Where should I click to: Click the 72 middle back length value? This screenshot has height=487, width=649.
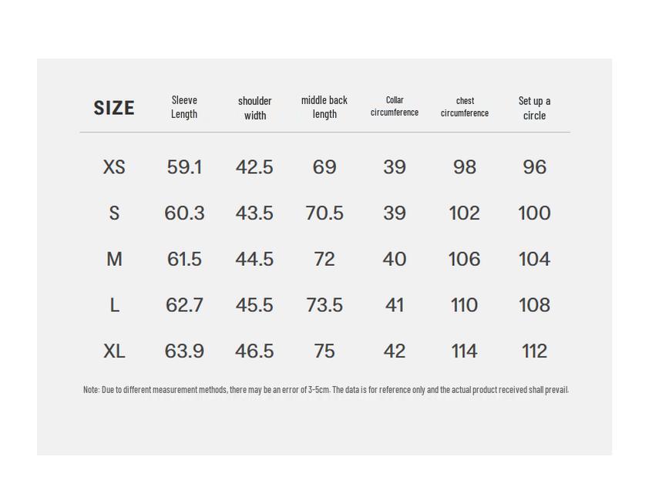(324, 260)
